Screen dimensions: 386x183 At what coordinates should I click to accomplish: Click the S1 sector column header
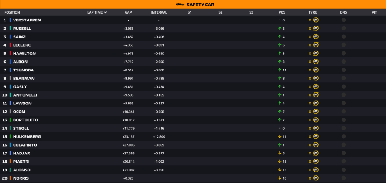point(190,12)
